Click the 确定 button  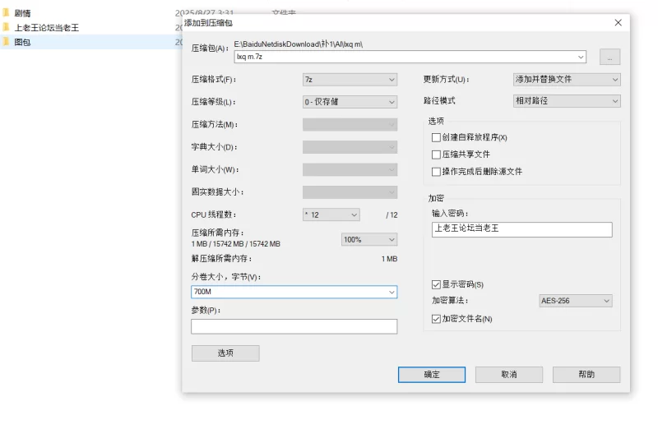(432, 375)
